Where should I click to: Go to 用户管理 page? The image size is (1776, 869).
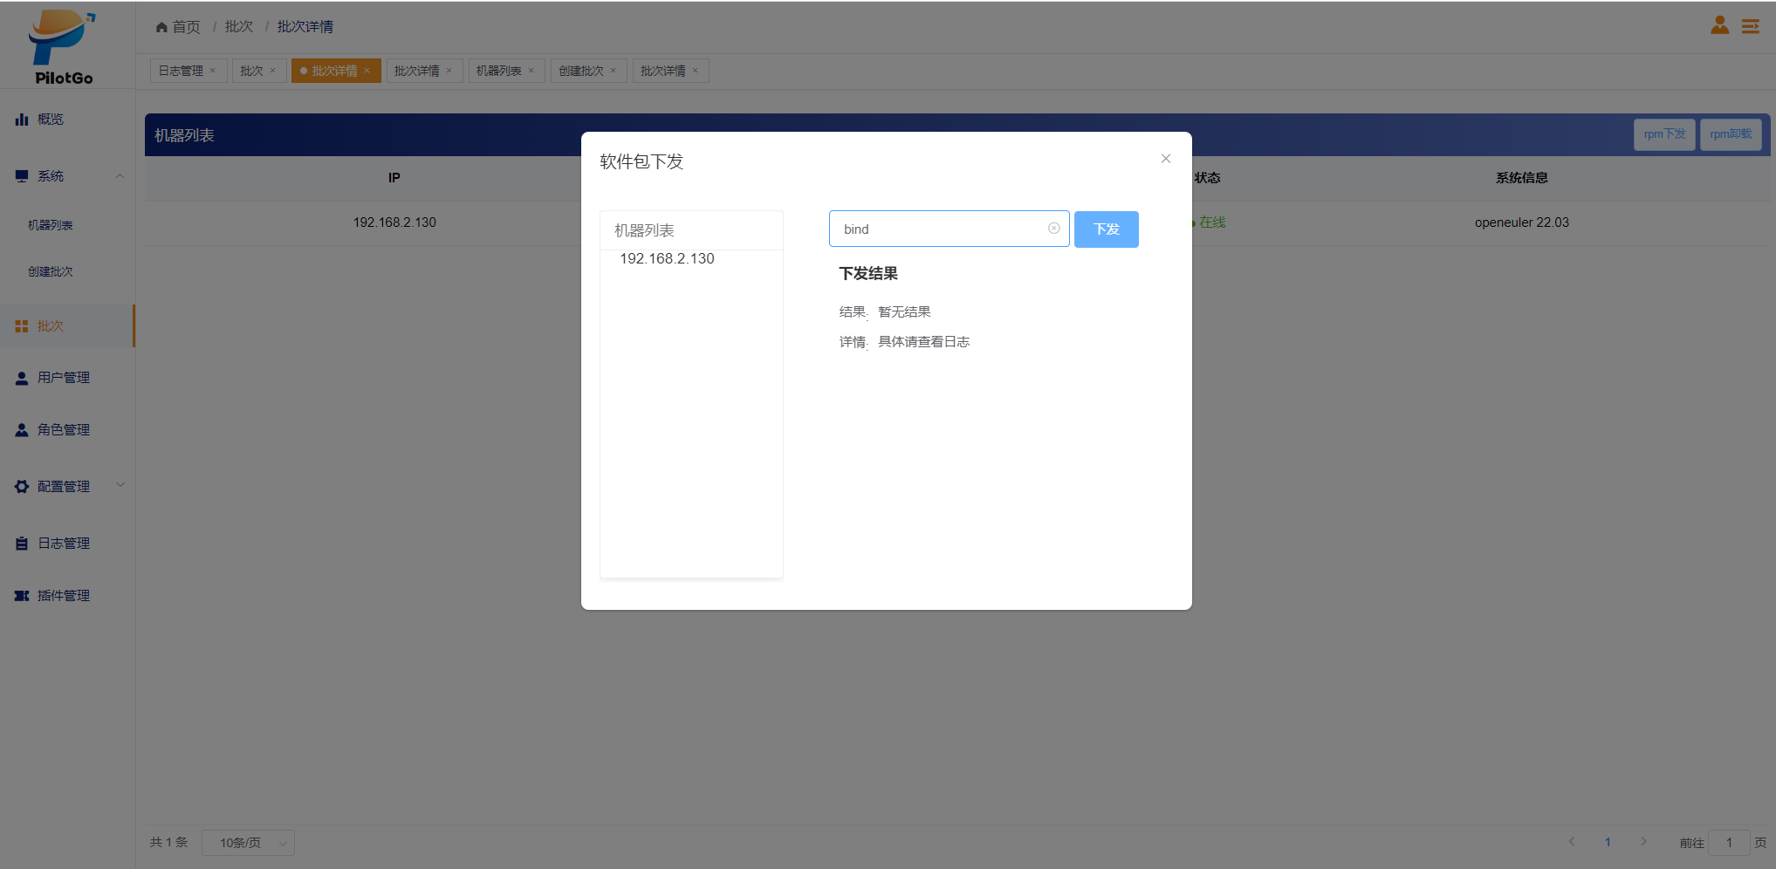pos(63,378)
